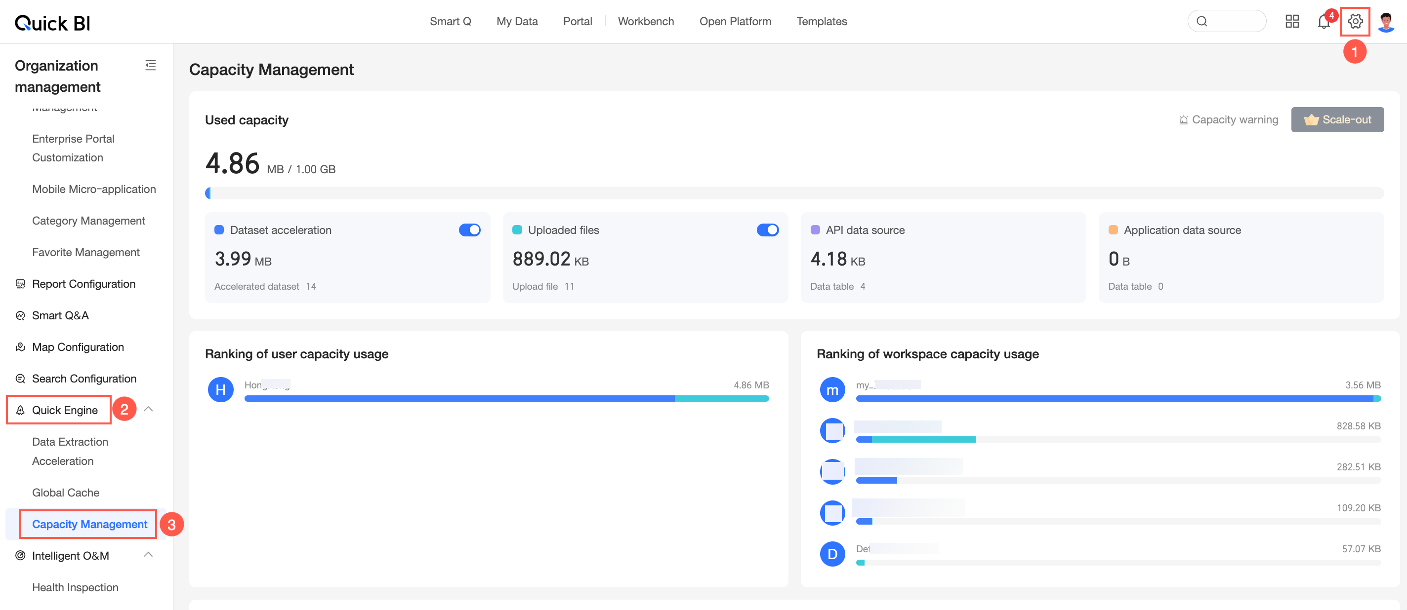The image size is (1407, 610).
Task: Toggle the Dataset acceleration switch
Action: pos(469,230)
